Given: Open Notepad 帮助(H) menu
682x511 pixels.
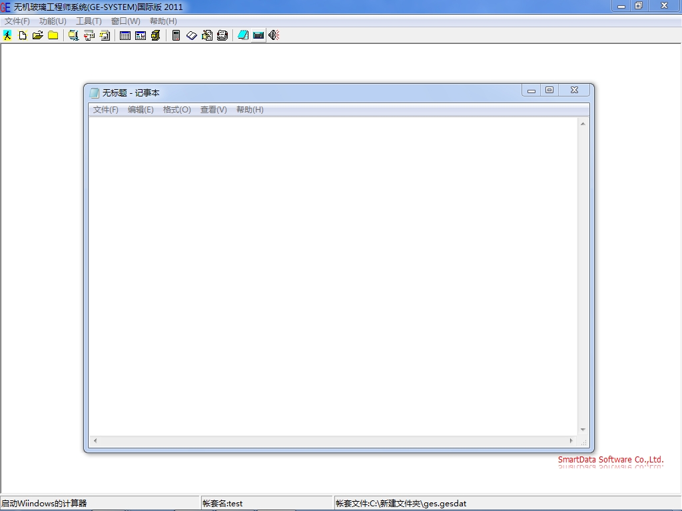Looking at the screenshot, I should 250,110.
